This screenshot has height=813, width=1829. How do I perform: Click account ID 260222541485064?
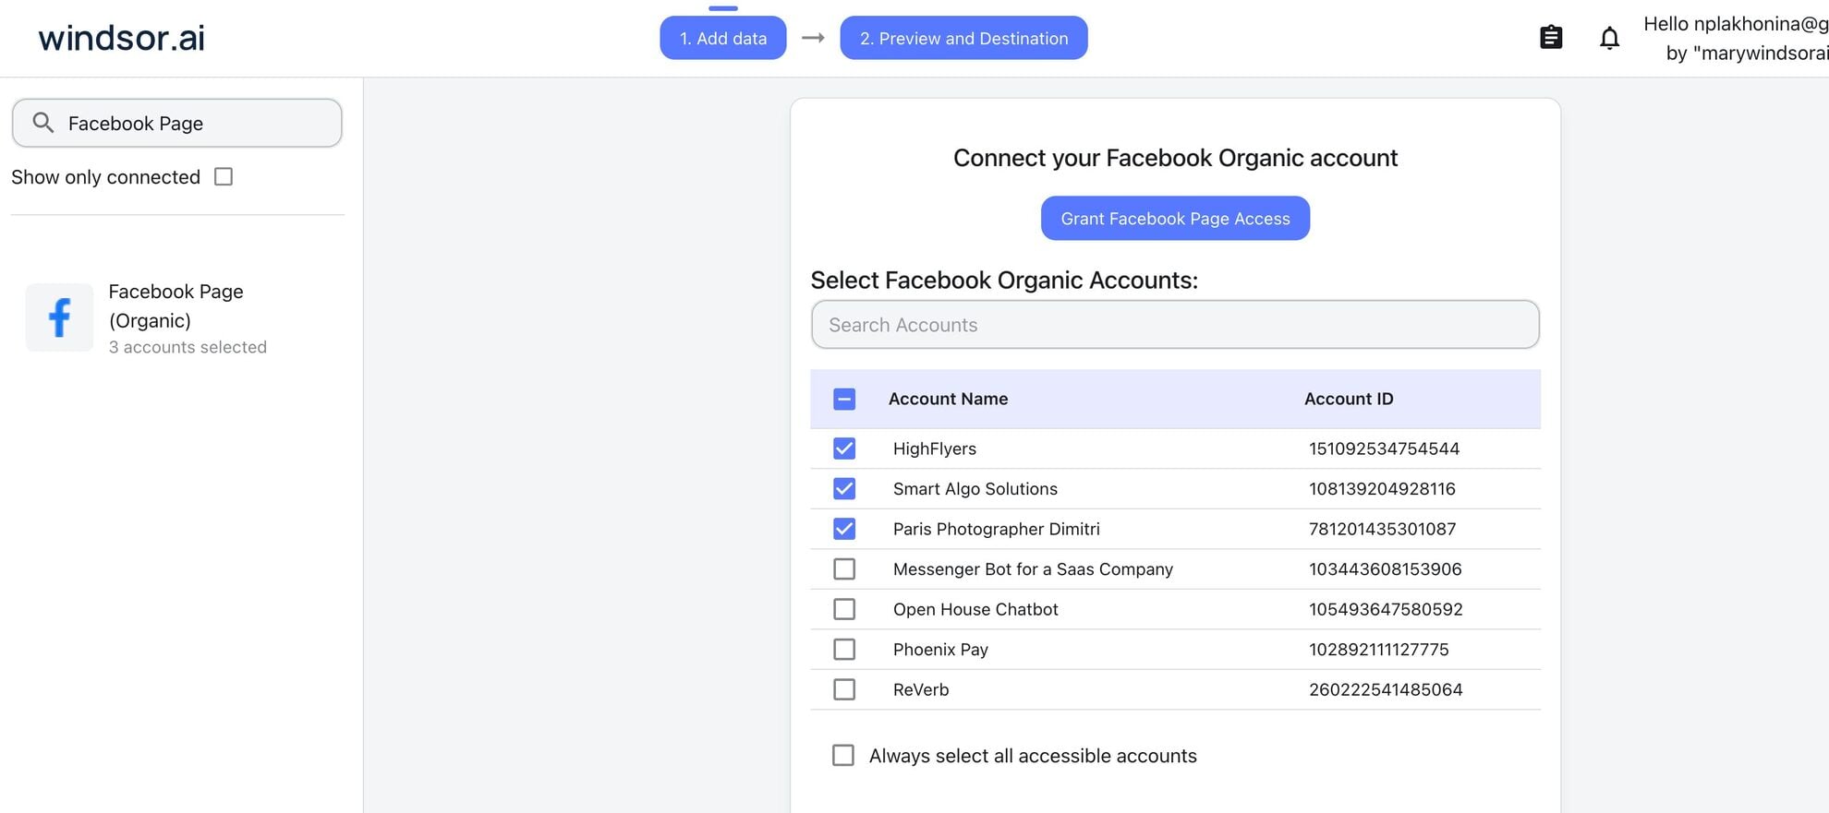[1386, 689]
